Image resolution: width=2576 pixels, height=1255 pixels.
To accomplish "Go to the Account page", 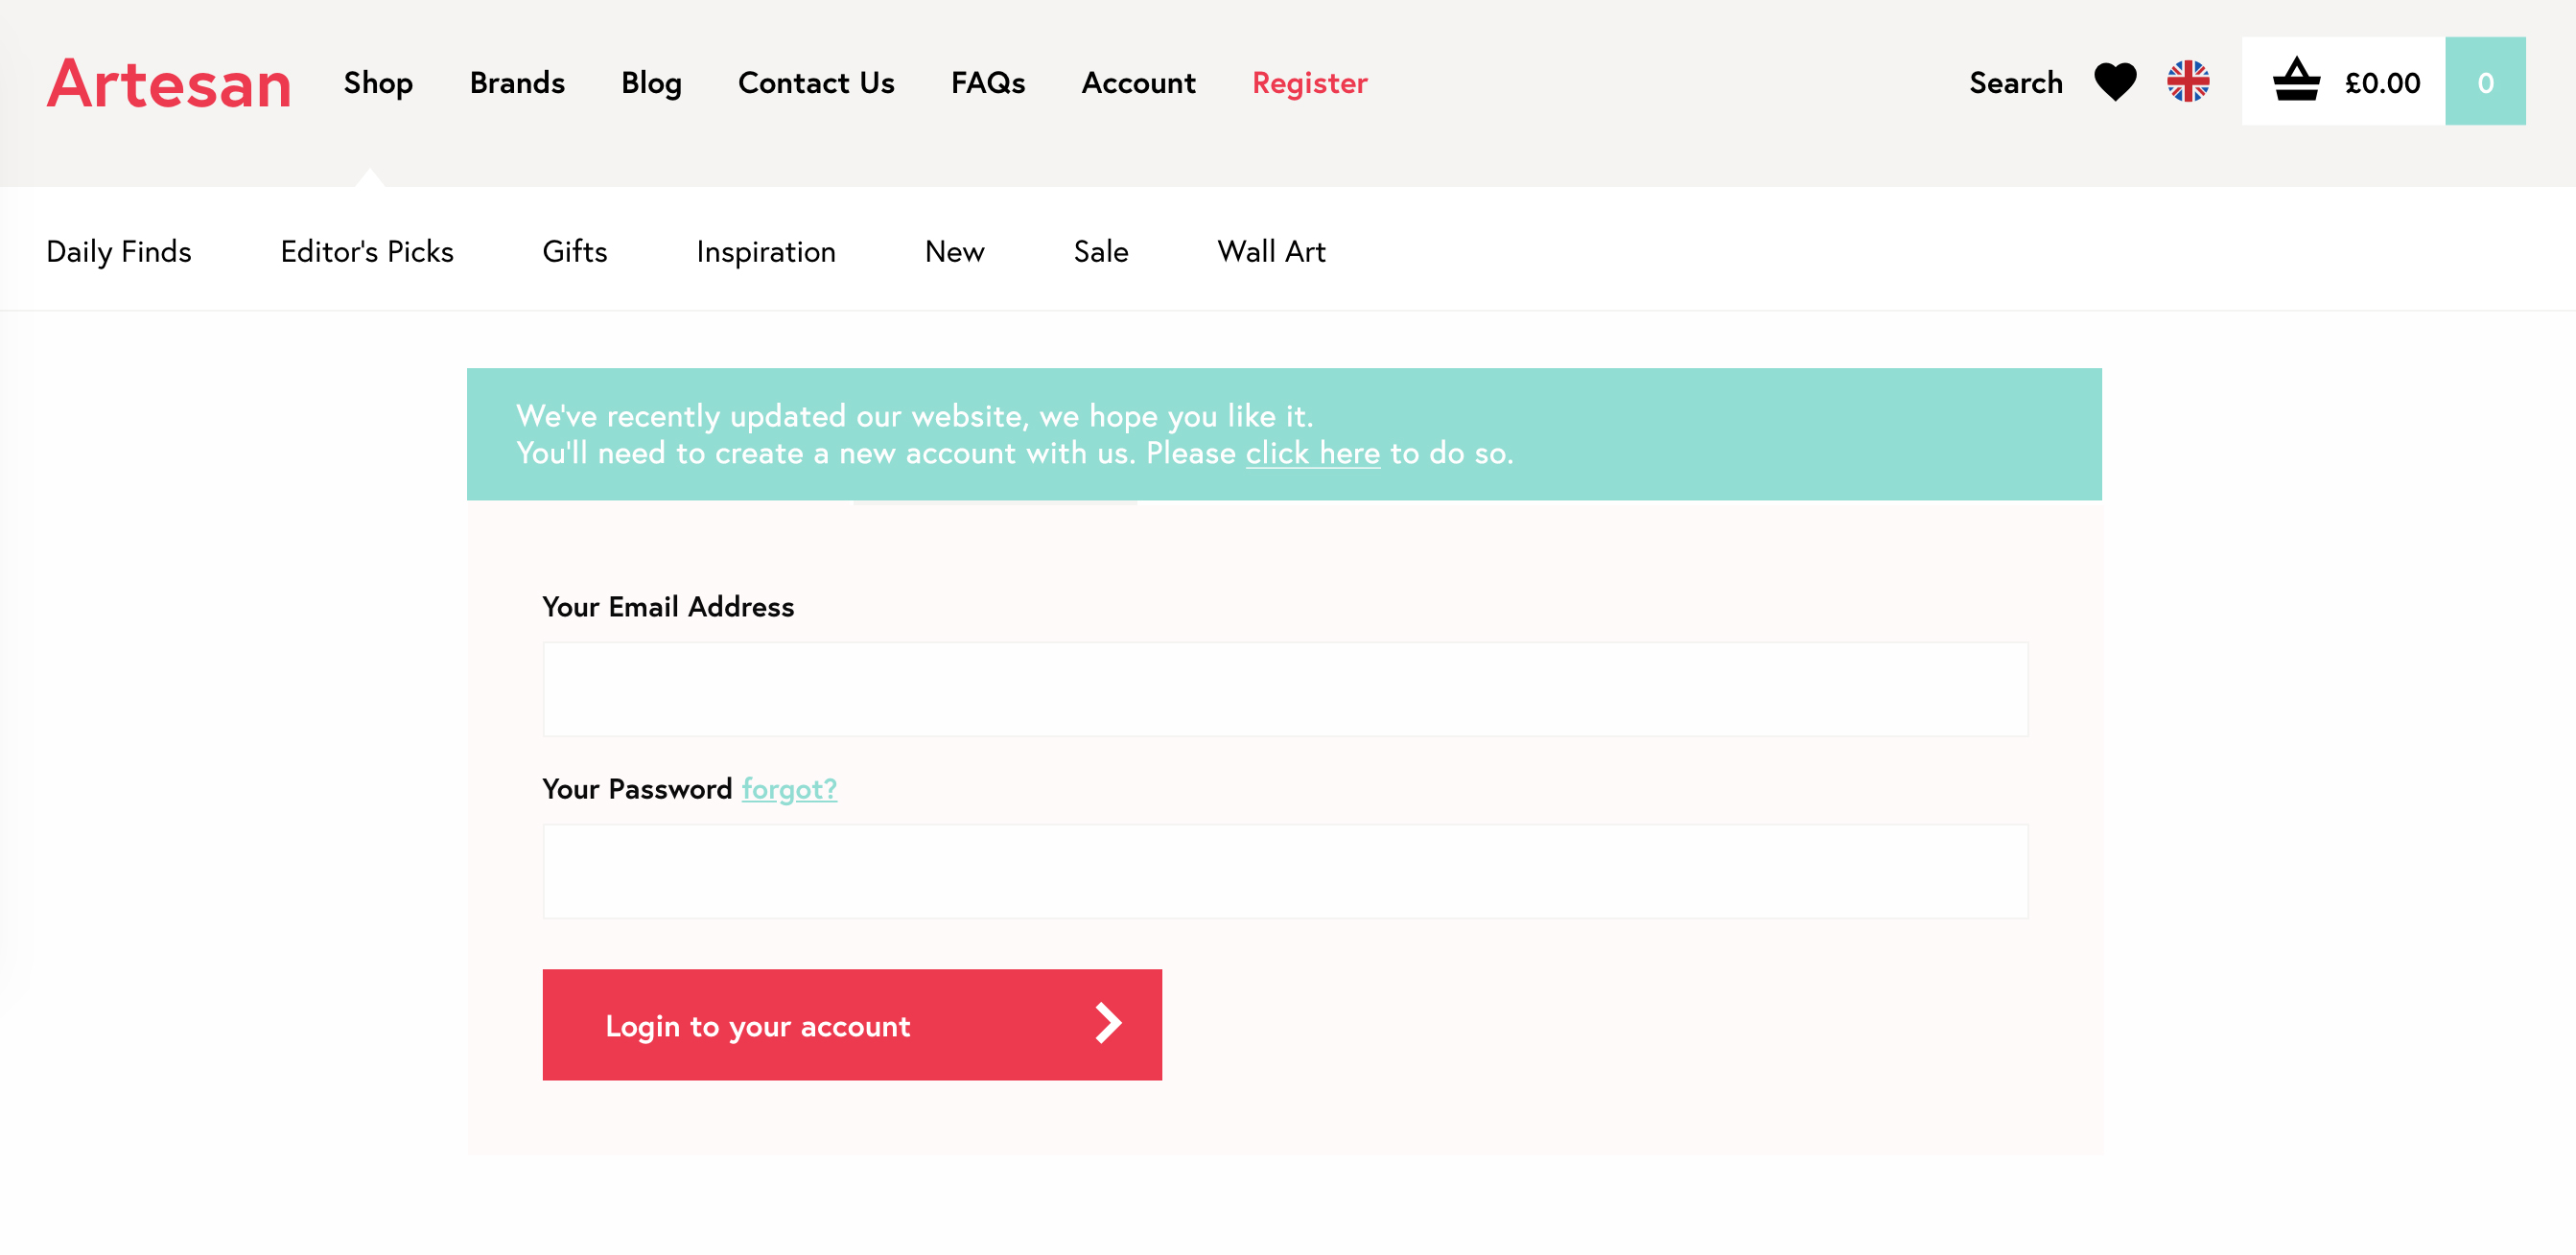I will (1138, 82).
